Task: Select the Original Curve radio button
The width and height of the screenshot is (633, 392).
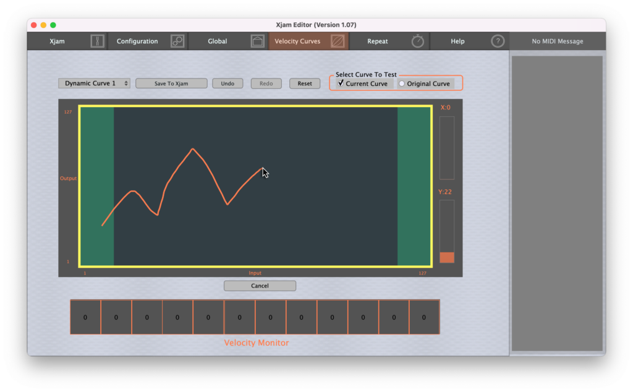Action: (402, 83)
